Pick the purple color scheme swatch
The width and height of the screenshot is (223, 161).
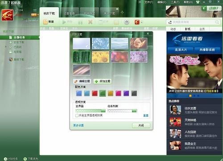coord(126,93)
